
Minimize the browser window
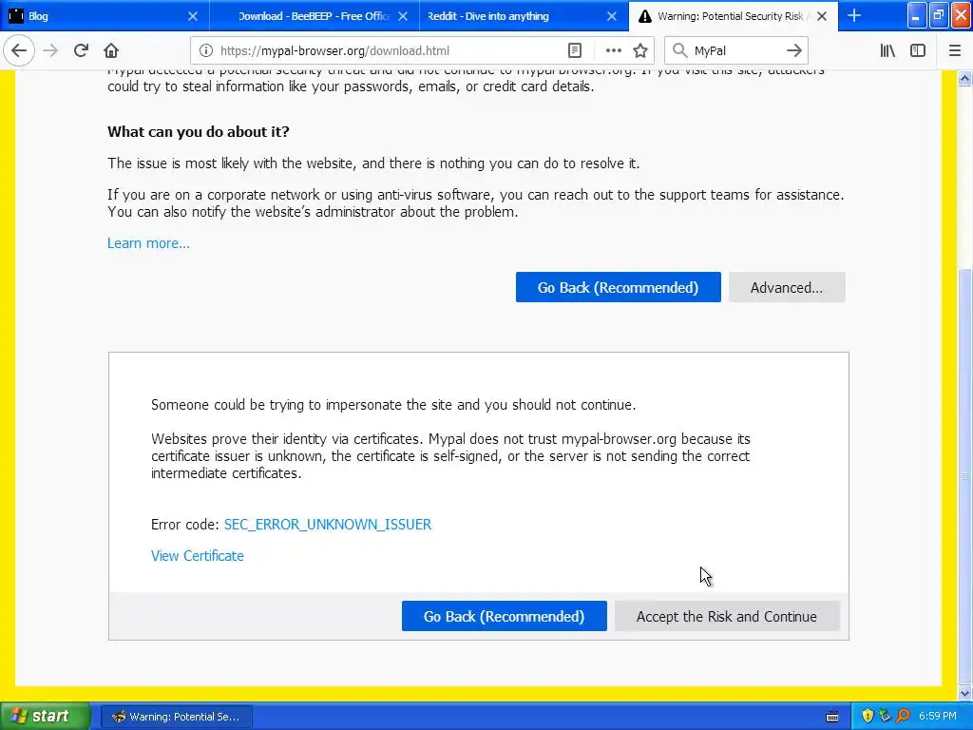[x=917, y=15]
